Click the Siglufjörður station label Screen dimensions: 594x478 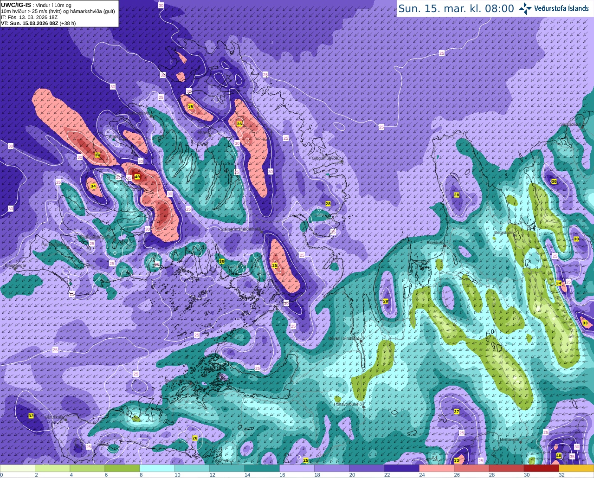571,124
